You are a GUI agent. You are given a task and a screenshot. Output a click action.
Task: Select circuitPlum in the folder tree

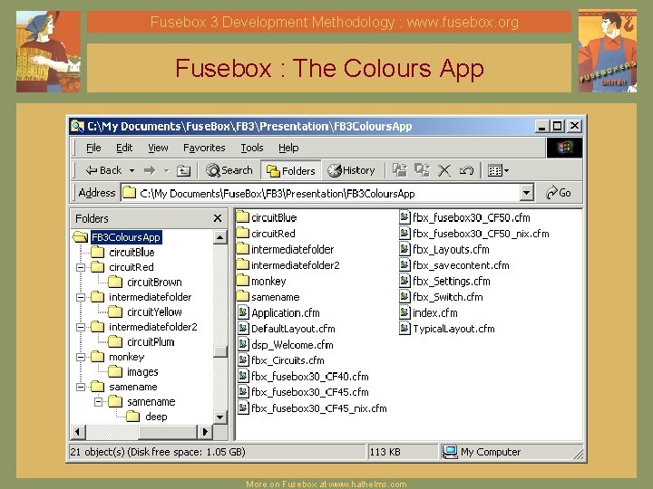[x=151, y=342]
